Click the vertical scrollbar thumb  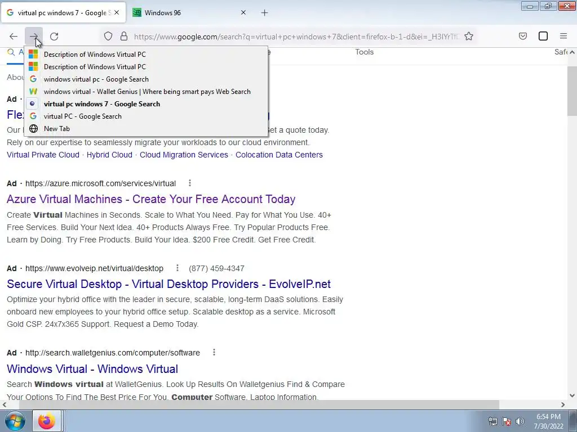[x=572, y=92]
